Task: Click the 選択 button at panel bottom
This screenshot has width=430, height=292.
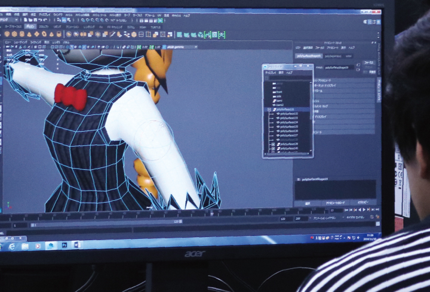Action: [x=308, y=203]
